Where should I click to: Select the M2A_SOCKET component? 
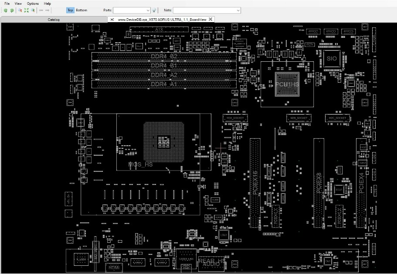[235, 118]
